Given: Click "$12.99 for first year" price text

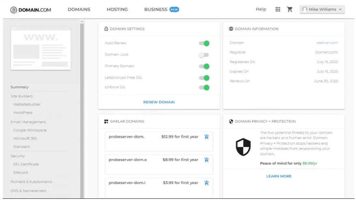Looking at the screenshot, I should click(x=180, y=137).
